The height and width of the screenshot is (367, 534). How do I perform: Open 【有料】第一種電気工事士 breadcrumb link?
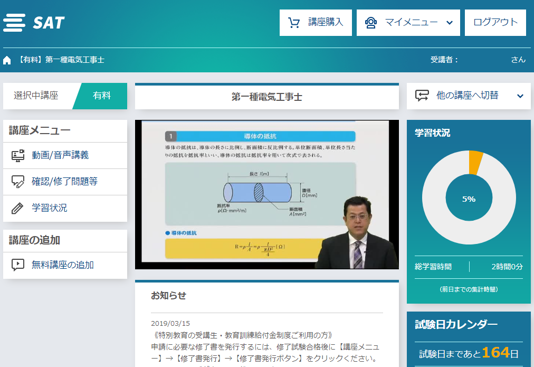(61, 60)
